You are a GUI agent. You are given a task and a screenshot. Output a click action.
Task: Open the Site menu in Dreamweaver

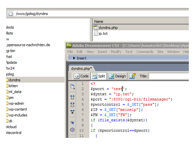click(x=160, y=52)
